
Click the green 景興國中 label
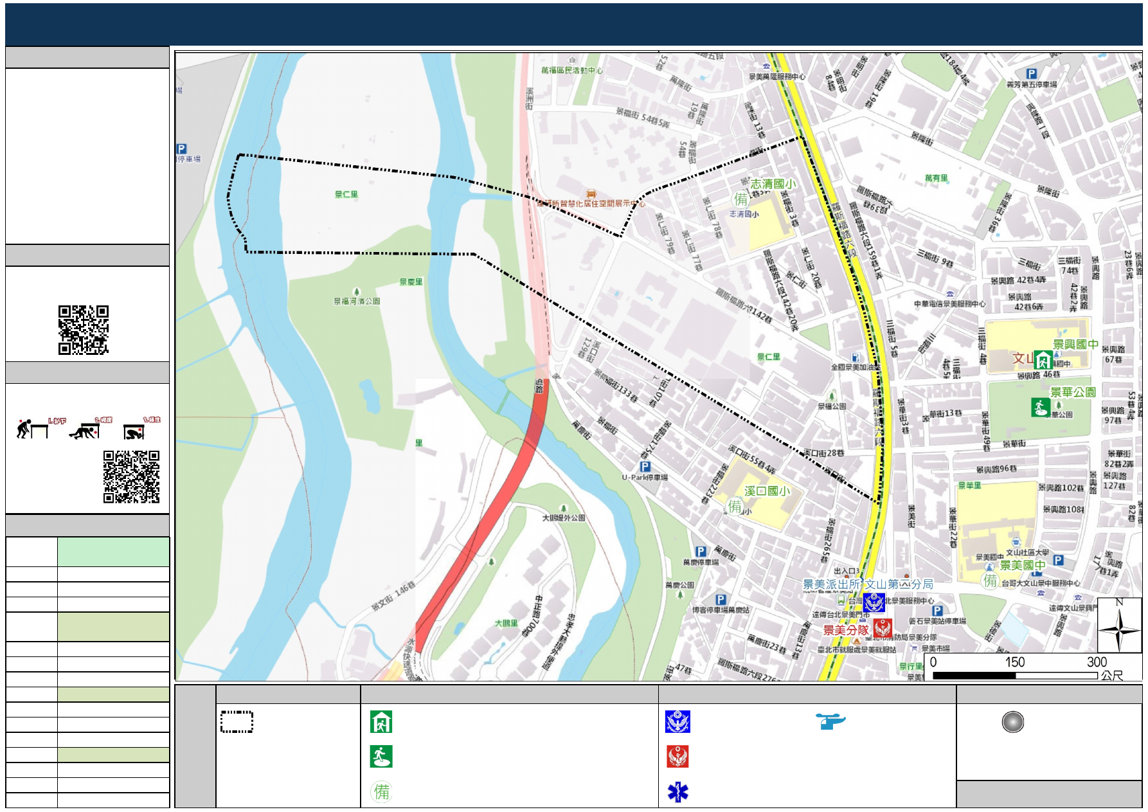(x=1075, y=345)
